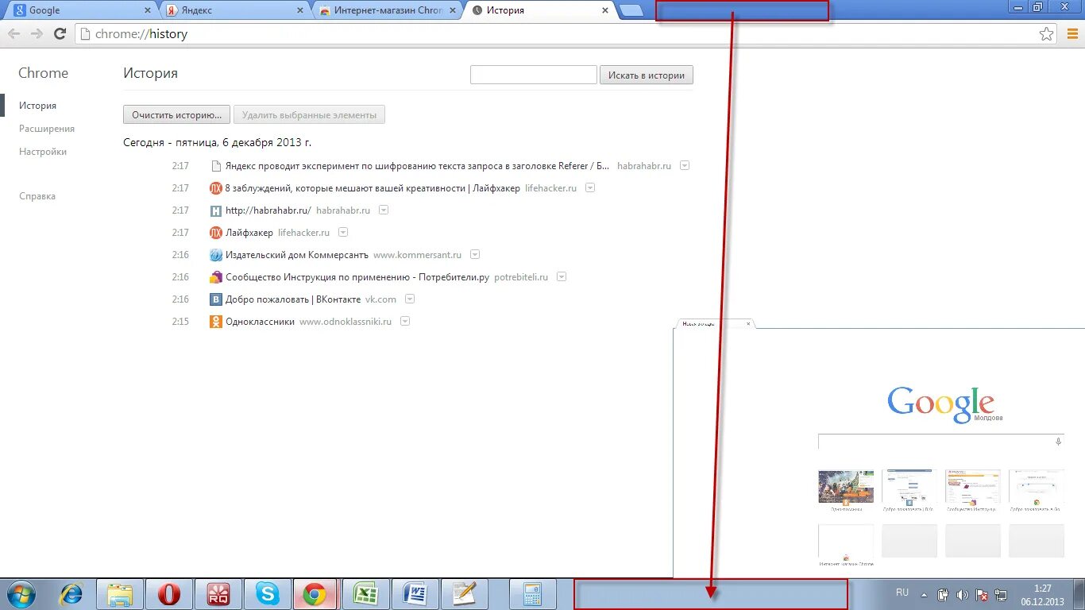Viewport: 1085px width, 610px height.
Task: Close the Google tab
Action: click(x=147, y=10)
